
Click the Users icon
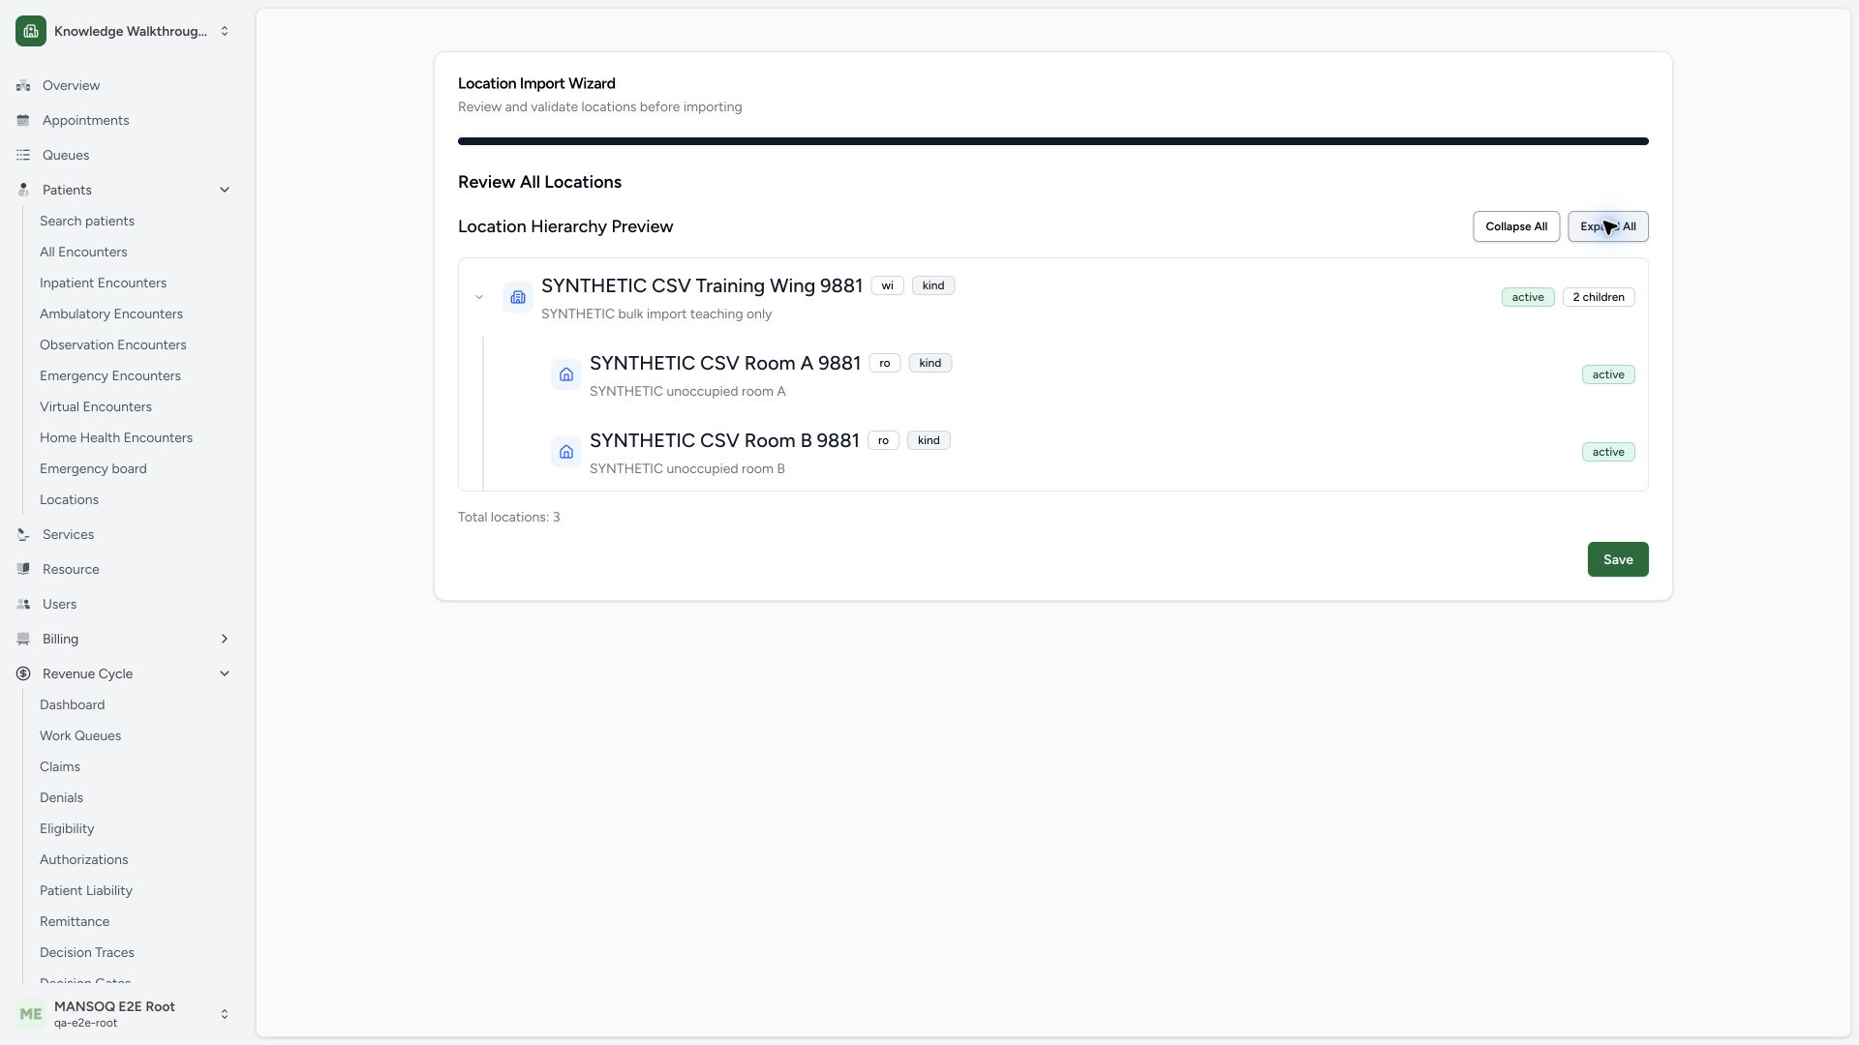click(23, 604)
